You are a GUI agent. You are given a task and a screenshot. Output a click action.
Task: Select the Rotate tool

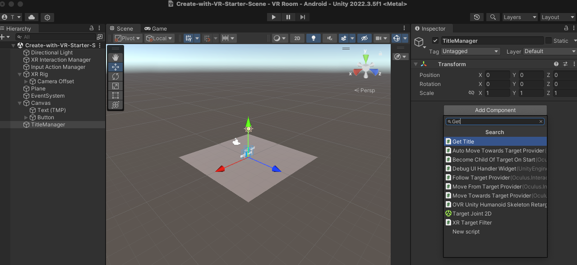(115, 76)
